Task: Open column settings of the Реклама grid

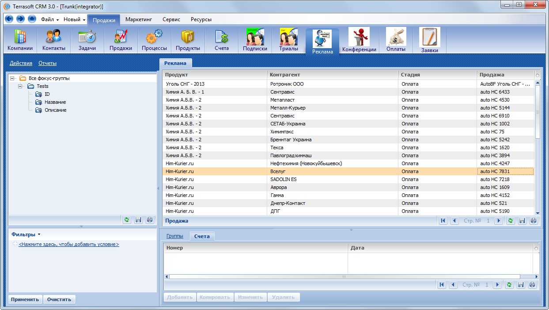Action: [x=538, y=75]
